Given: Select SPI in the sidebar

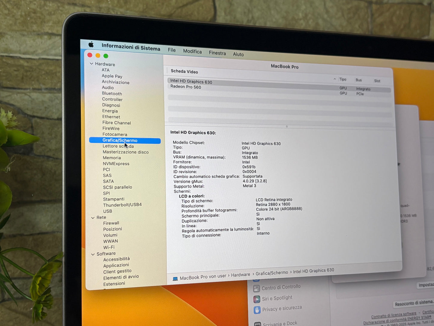Looking at the screenshot, I should [x=106, y=193].
